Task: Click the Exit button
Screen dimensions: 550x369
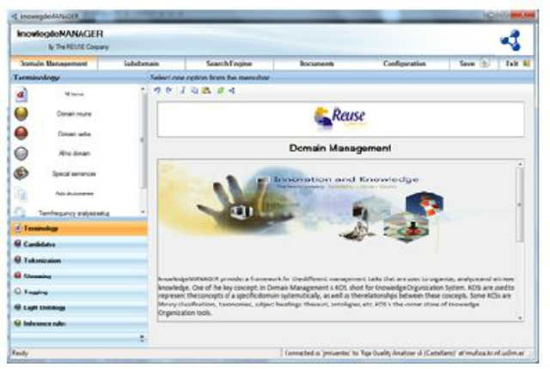Action: point(517,64)
